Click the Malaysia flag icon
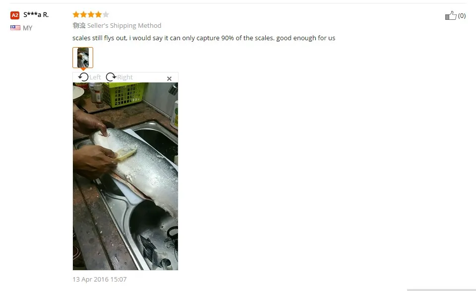 coord(15,28)
